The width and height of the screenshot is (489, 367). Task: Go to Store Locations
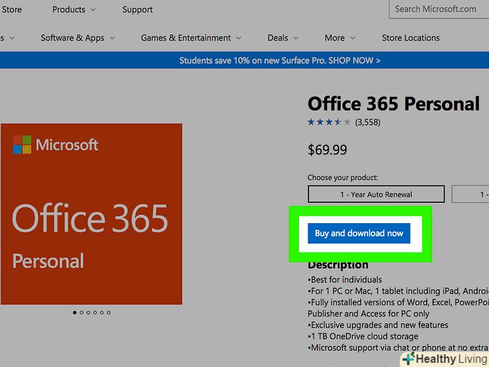pyautogui.click(x=410, y=38)
